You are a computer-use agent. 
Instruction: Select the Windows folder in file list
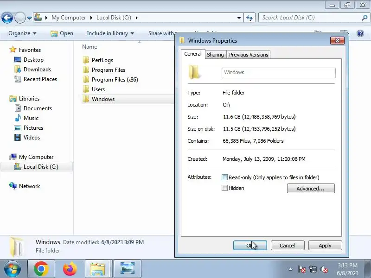pyautogui.click(x=127, y=99)
